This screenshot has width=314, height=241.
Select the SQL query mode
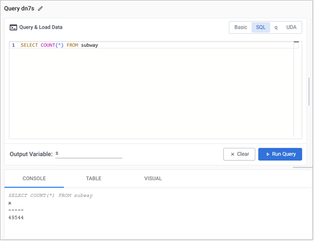261,27
